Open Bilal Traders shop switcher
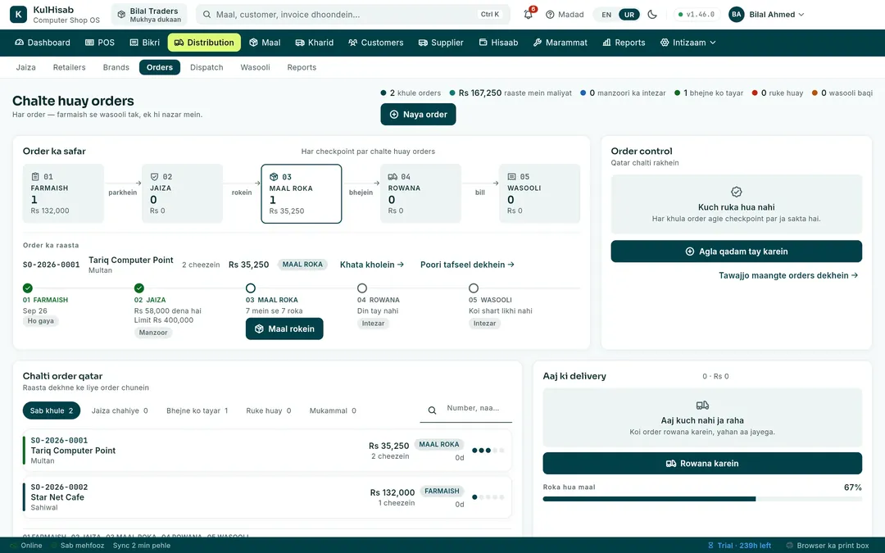The height and width of the screenshot is (553, 885). point(149,15)
